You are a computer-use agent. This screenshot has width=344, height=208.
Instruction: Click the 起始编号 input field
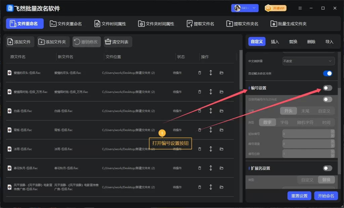click(x=306, y=134)
